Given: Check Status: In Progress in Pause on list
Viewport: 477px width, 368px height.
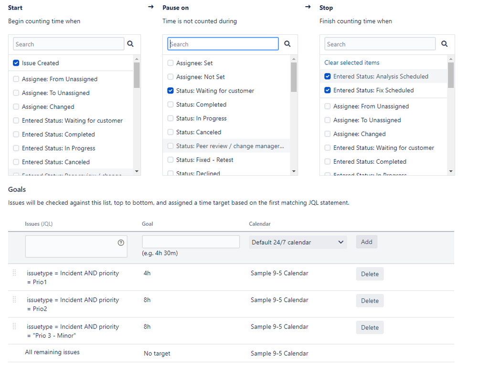Looking at the screenshot, I should point(170,118).
